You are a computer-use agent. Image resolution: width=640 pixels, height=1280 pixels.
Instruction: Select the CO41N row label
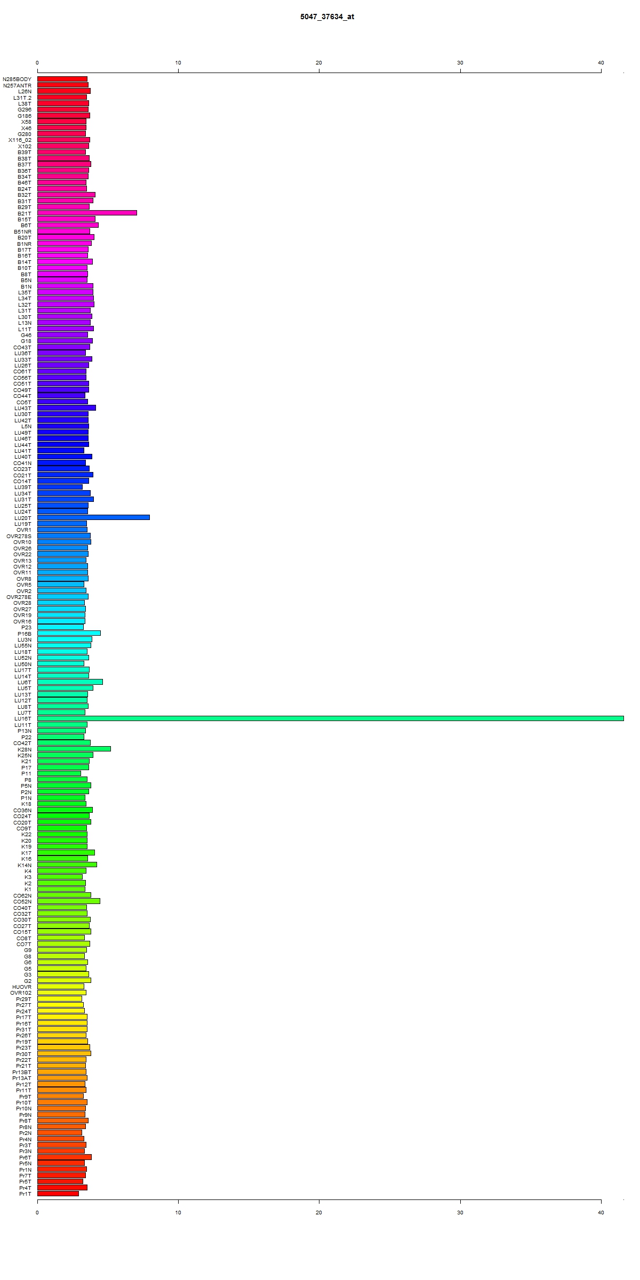point(22,463)
